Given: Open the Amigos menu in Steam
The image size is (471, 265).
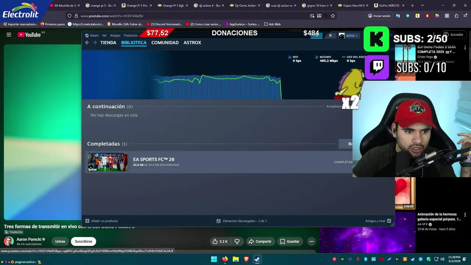Looking at the screenshot, I should pos(115,35).
